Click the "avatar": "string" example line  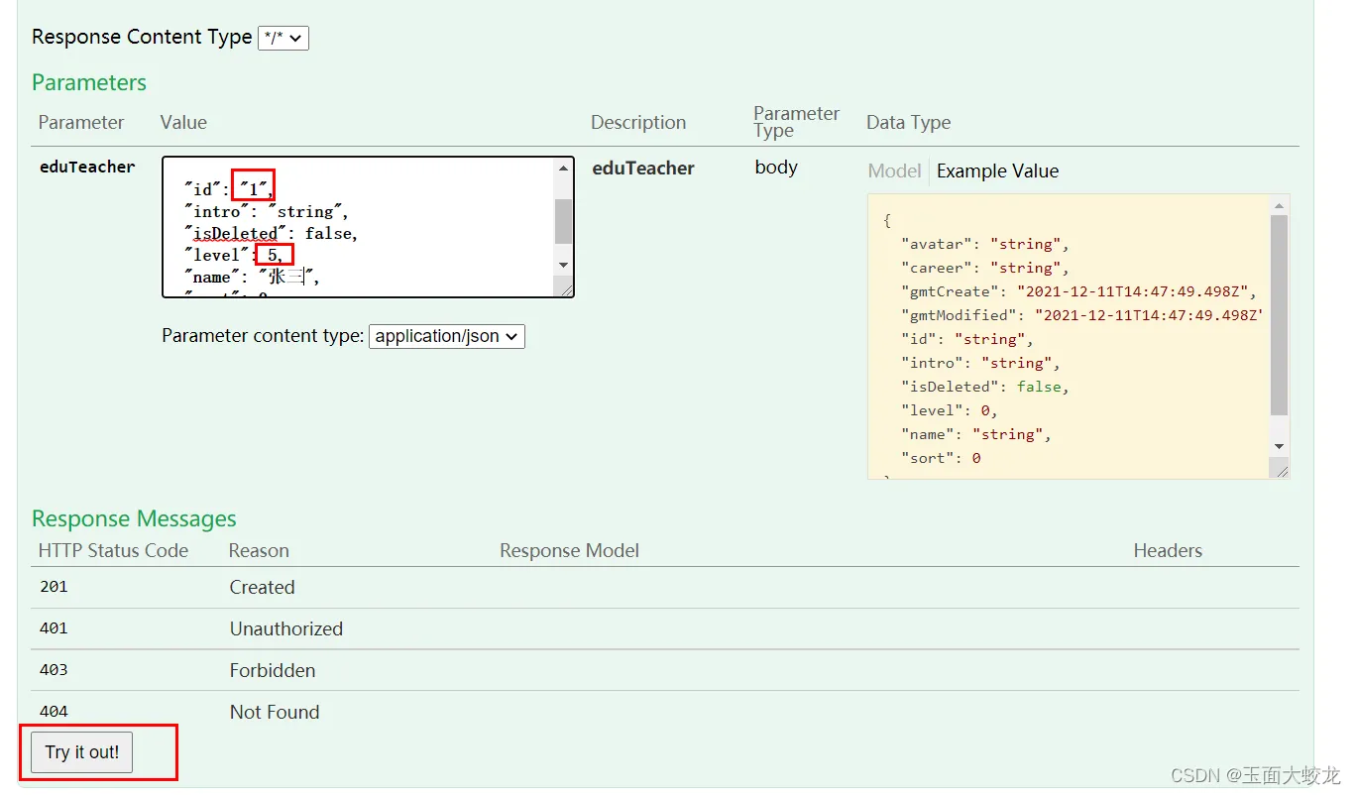coord(984,244)
